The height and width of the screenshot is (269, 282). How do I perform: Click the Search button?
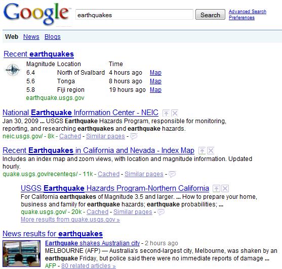(x=210, y=15)
